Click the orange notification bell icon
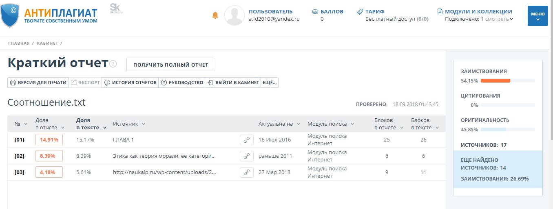 point(215,15)
